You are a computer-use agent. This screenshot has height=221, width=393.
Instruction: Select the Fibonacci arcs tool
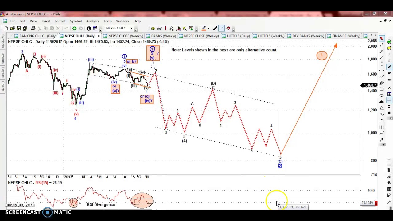pos(389,183)
